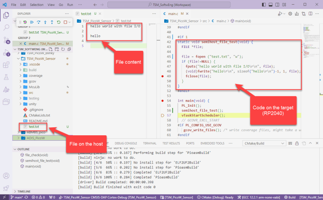Open the Accounts icon in activity bar

(6, 176)
